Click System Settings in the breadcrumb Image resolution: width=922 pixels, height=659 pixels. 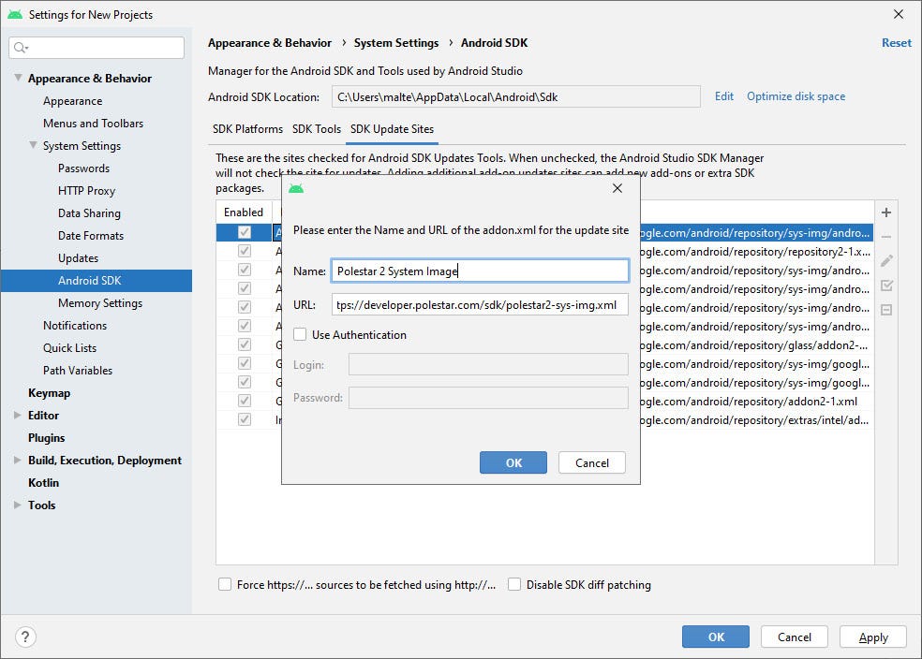(396, 43)
